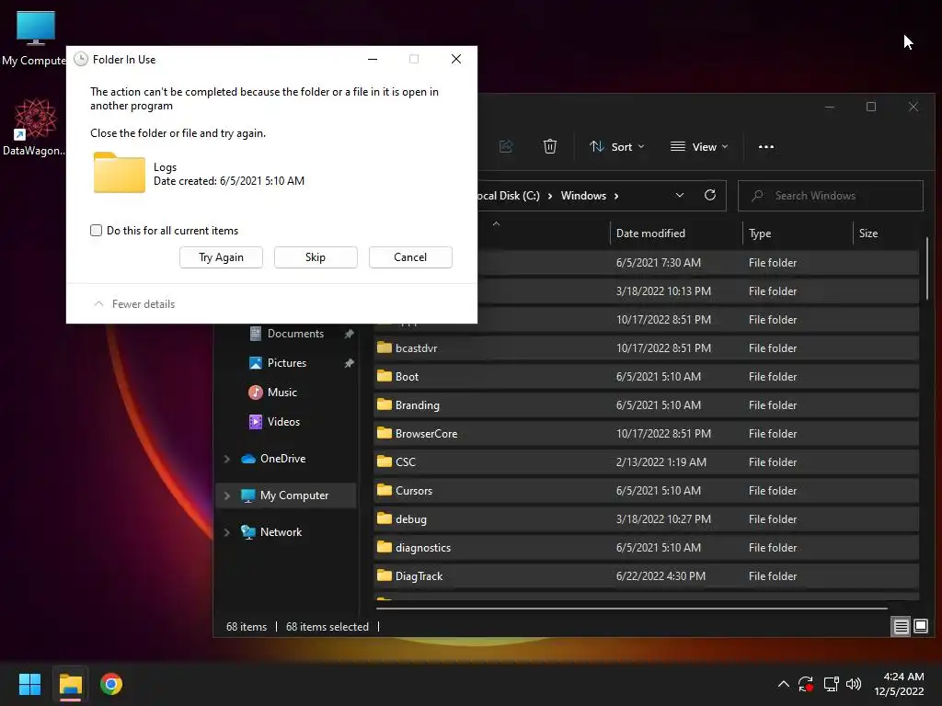Viewport: 942px width, 706px height.
Task: Open the three-dot See more menu
Action: point(766,146)
